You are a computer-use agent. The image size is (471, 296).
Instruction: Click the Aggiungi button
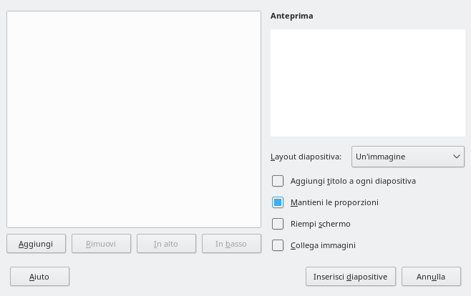[36, 244]
